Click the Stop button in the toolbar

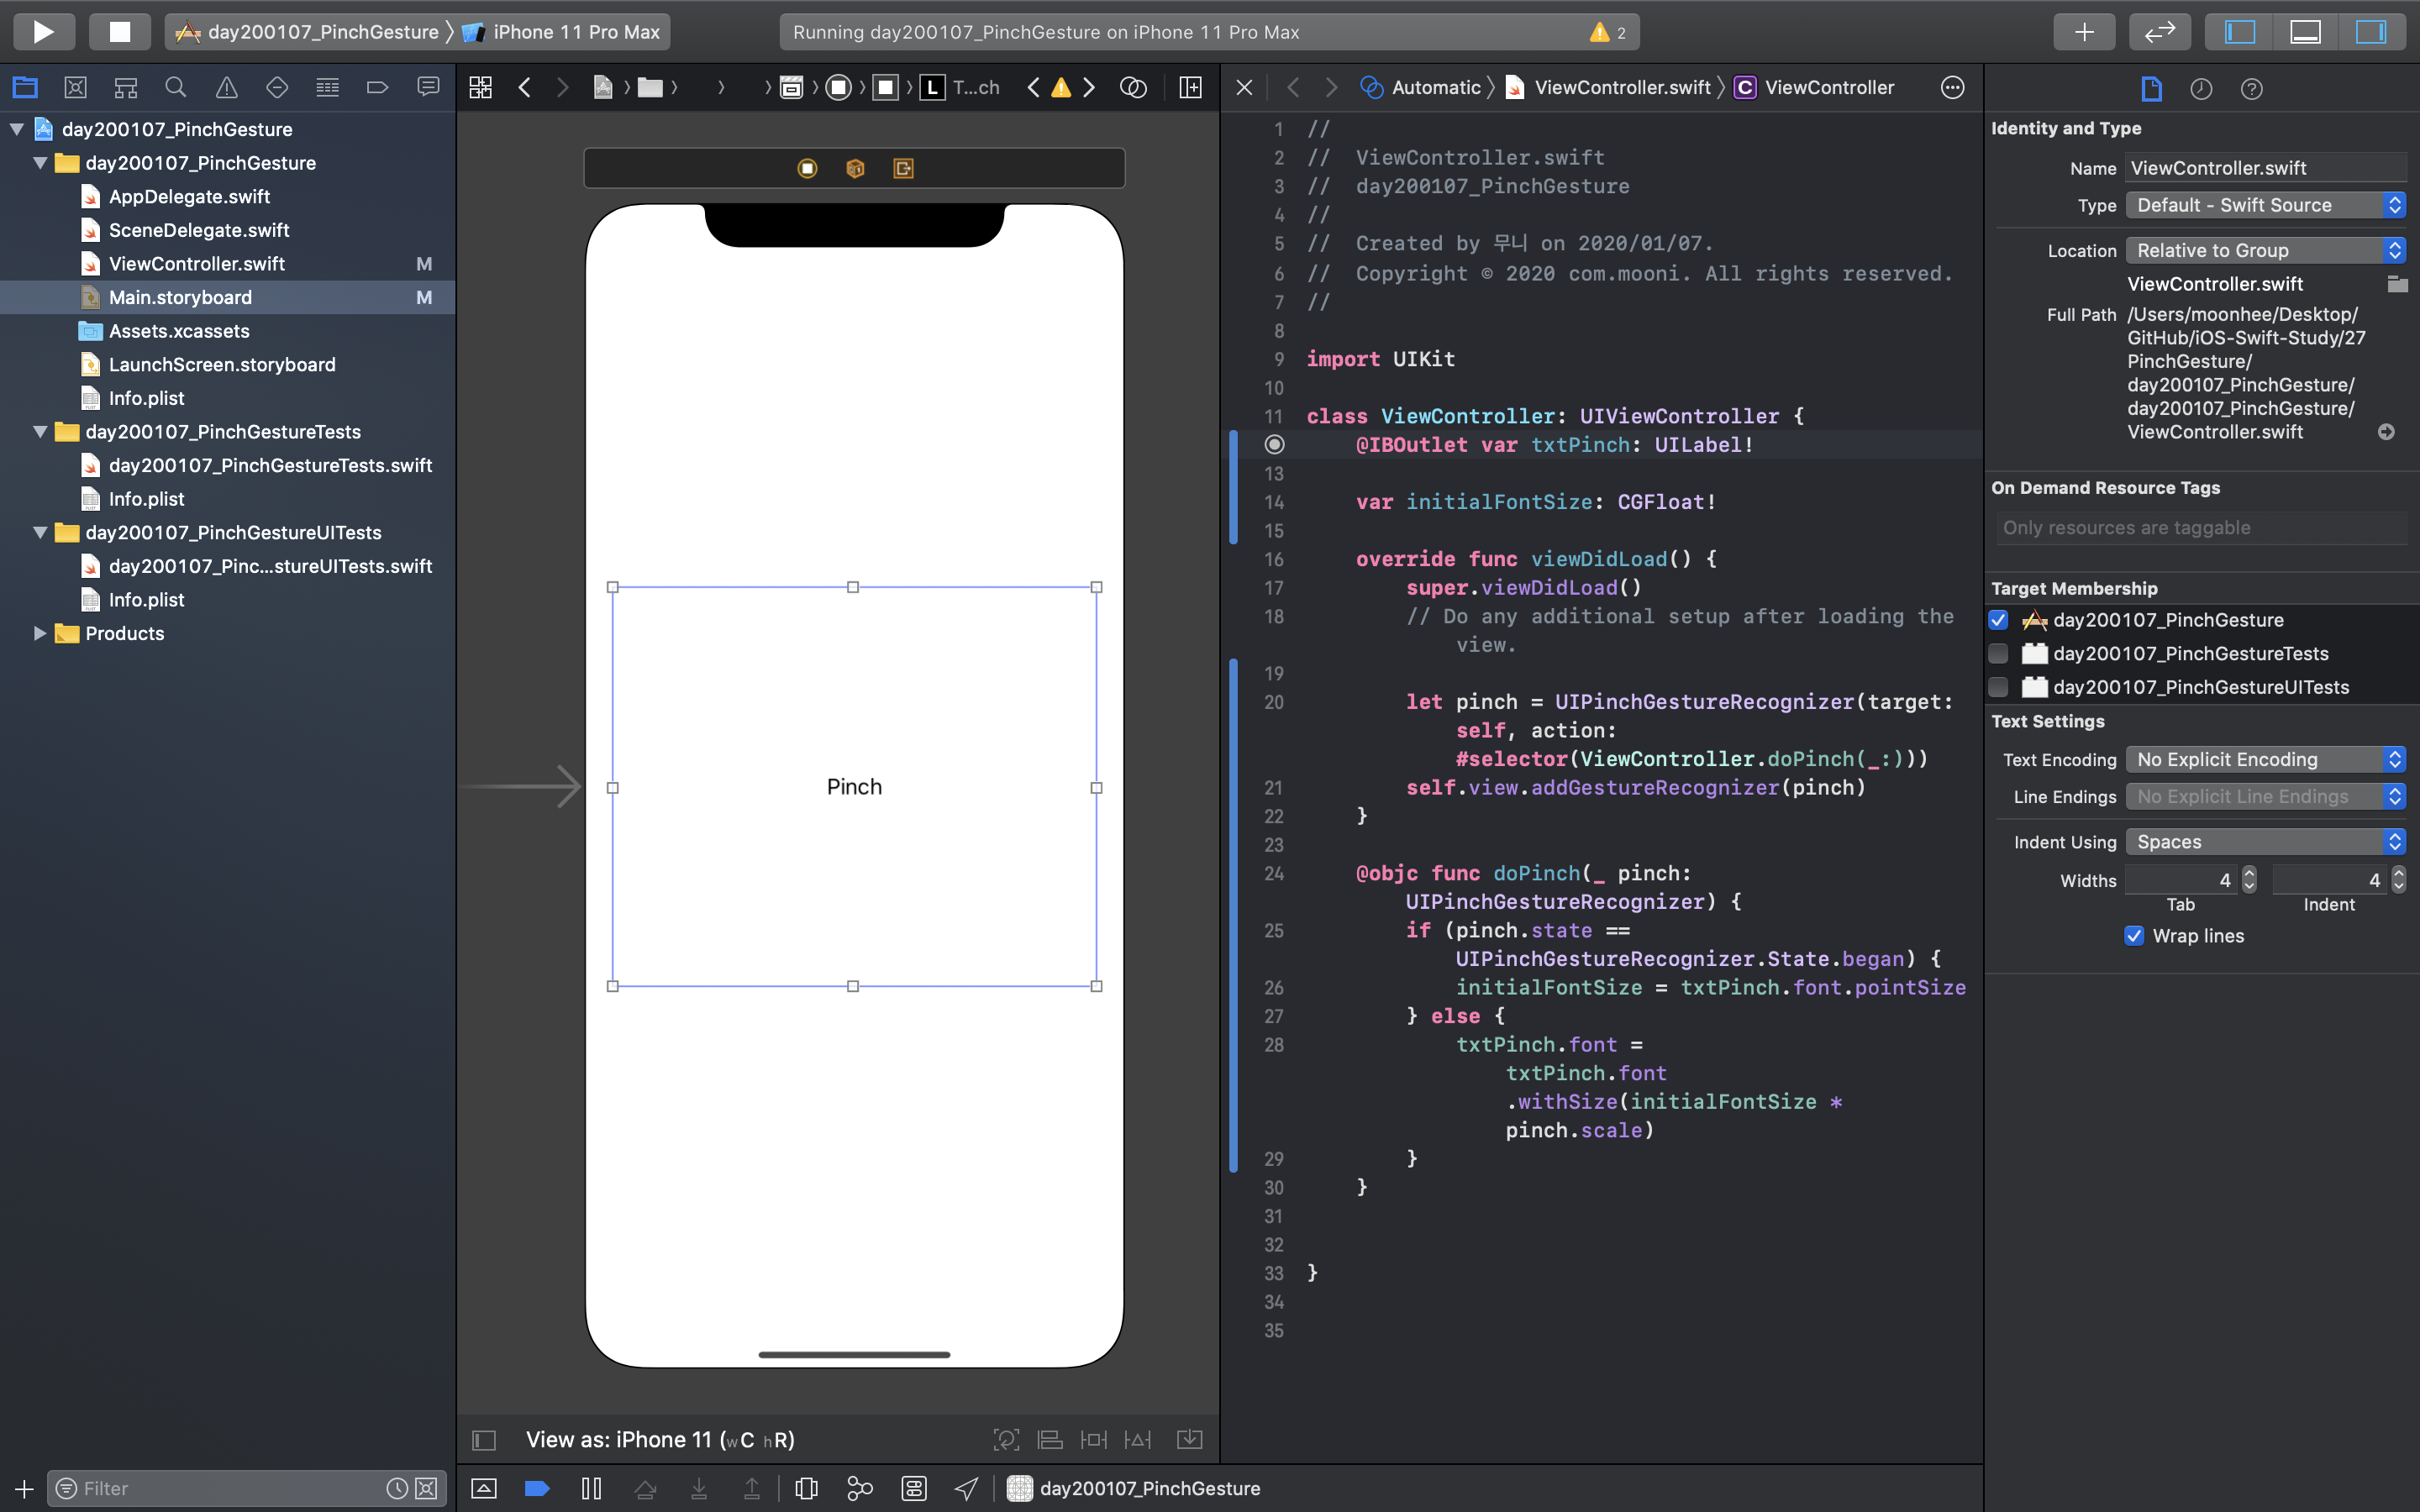coord(119,32)
